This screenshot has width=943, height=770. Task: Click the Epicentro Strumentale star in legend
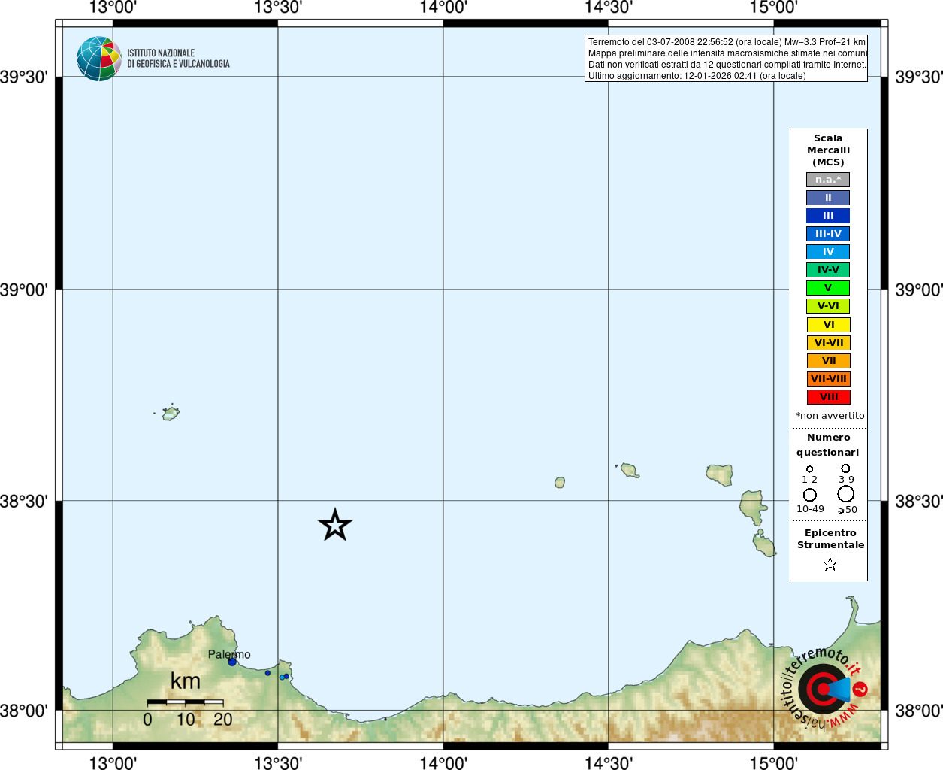coord(830,564)
